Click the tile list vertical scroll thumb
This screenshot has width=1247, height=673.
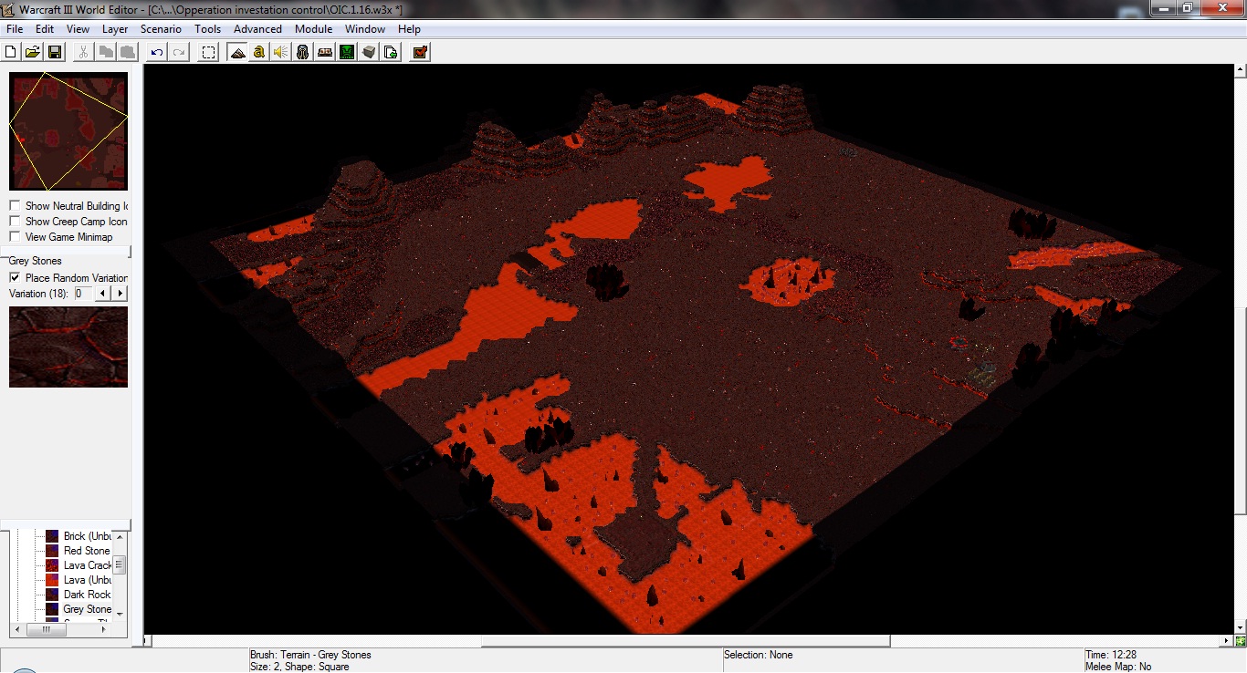(x=120, y=565)
